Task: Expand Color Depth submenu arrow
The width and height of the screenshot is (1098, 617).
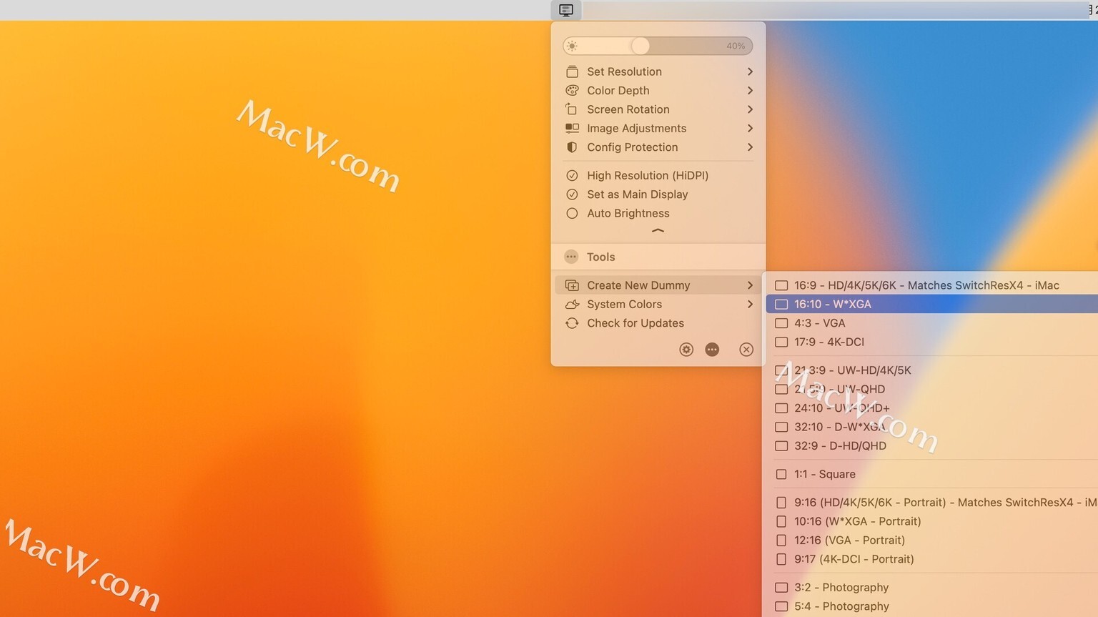Action: coord(750,90)
